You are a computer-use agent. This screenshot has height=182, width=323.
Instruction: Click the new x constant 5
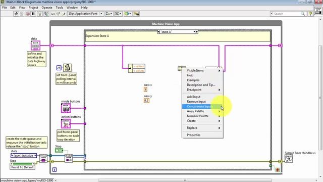[x=145, y=89]
